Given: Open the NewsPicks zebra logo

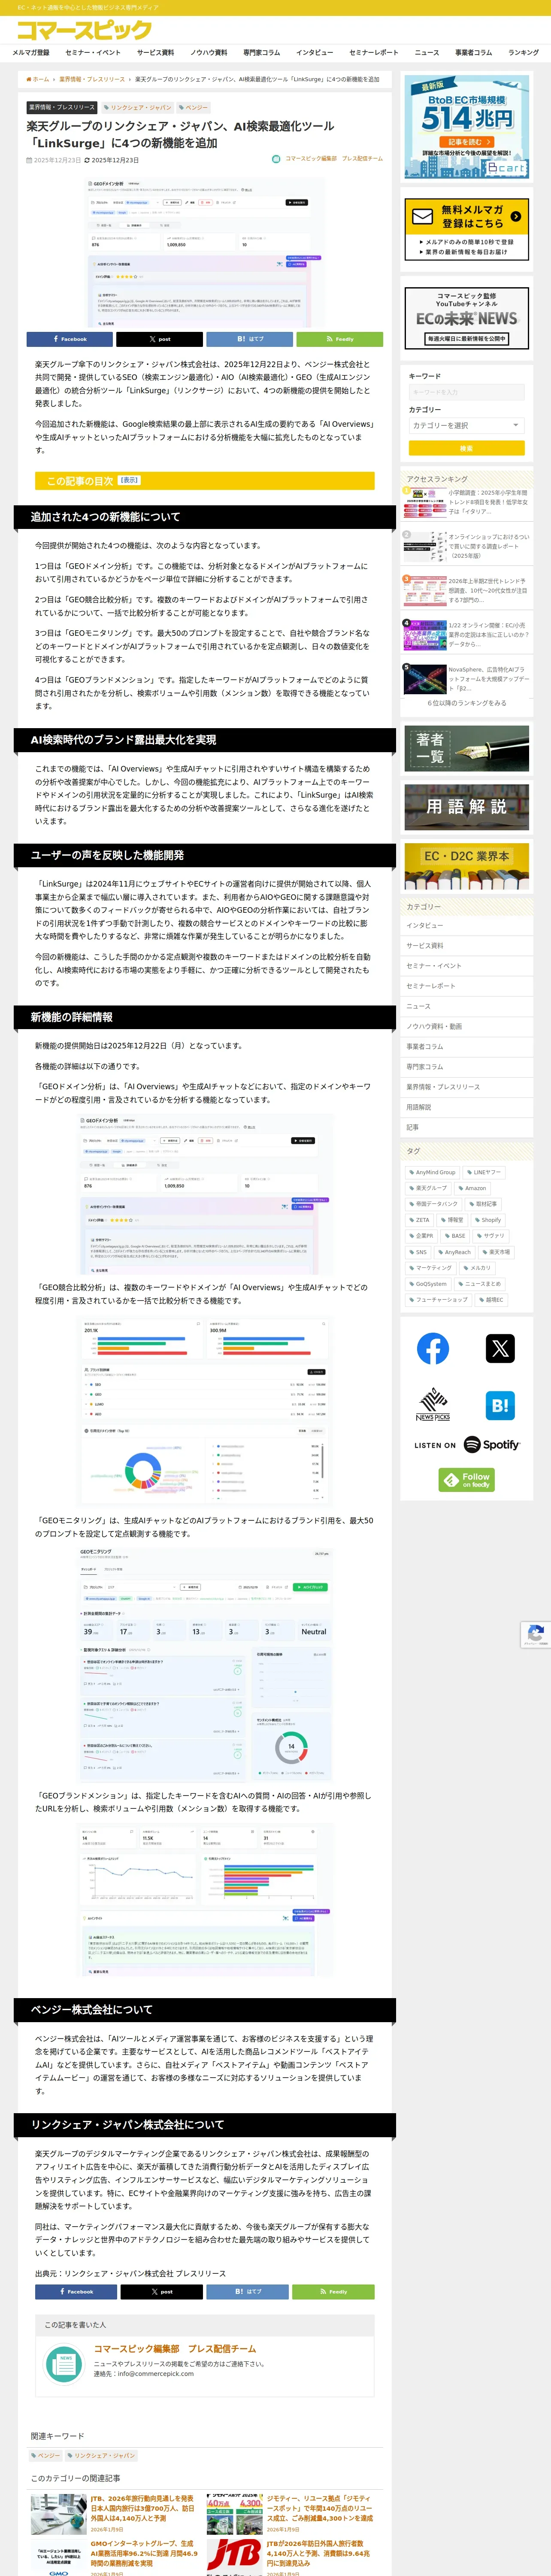Looking at the screenshot, I should point(432,1404).
